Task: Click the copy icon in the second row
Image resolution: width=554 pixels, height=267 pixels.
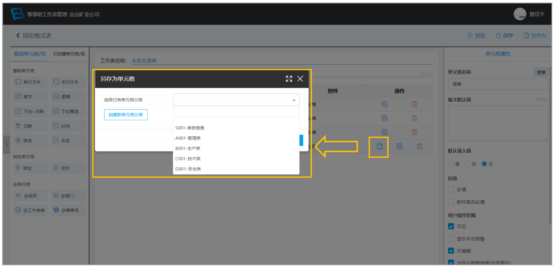Action: point(384,118)
